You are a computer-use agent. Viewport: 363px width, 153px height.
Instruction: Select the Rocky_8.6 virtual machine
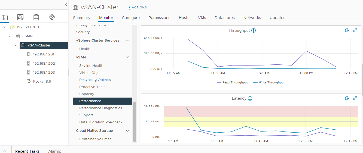tap(42, 81)
